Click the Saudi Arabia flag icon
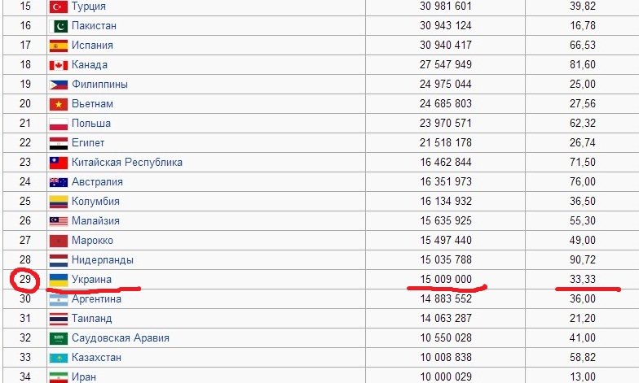This screenshot has height=383, width=639. tap(58, 338)
